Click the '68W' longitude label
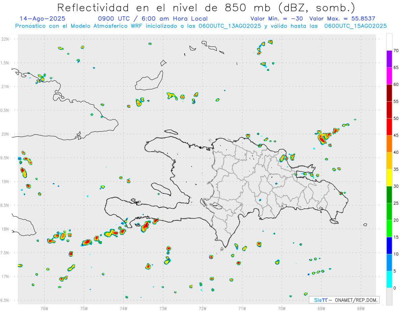 click(361, 309)
